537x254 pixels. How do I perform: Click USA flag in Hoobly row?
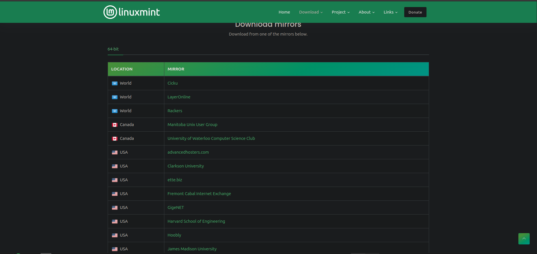click(115, 235)
